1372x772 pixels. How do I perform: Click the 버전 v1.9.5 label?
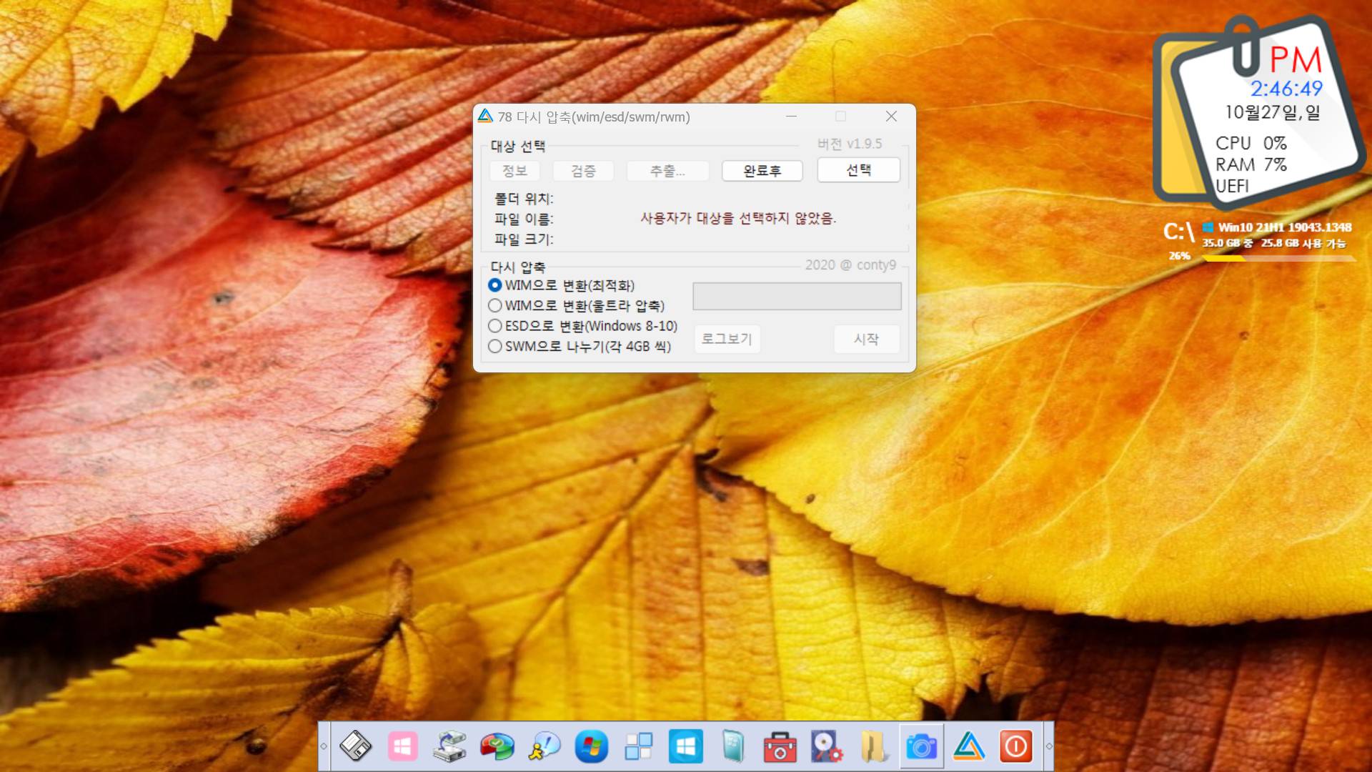850,144
